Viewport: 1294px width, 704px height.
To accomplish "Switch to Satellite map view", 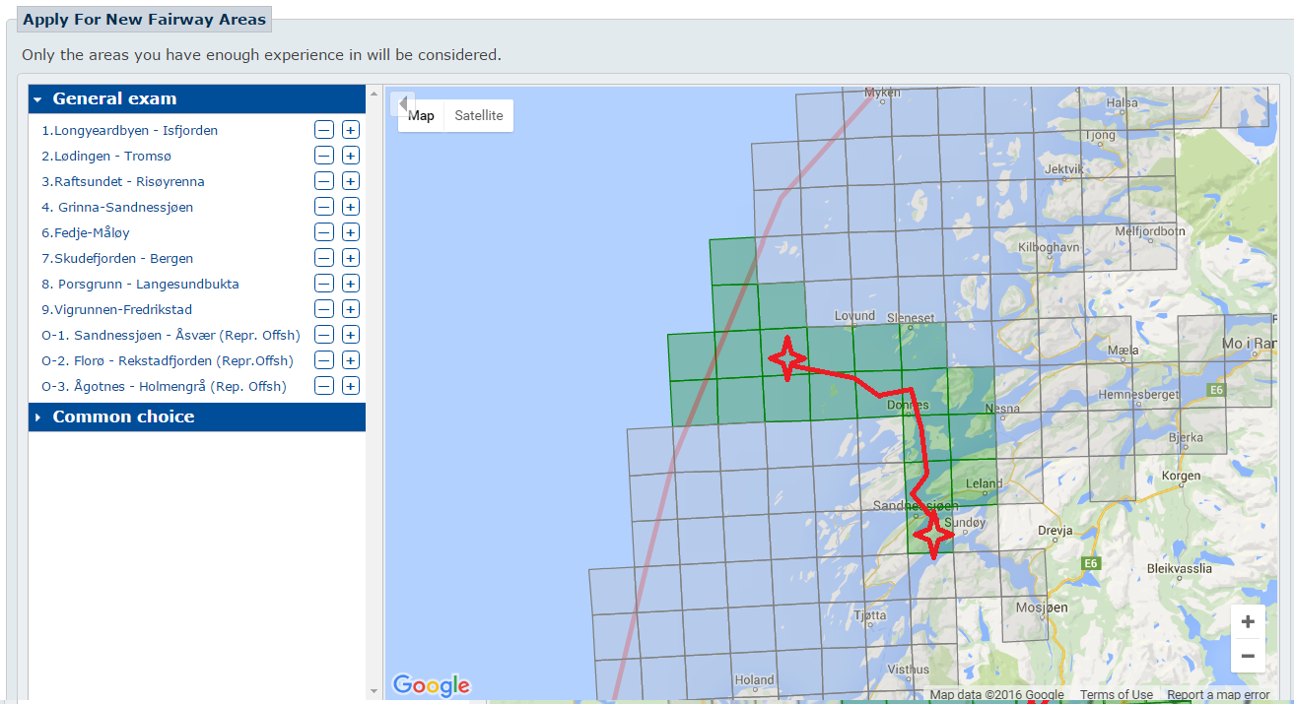I will point(478,115).
